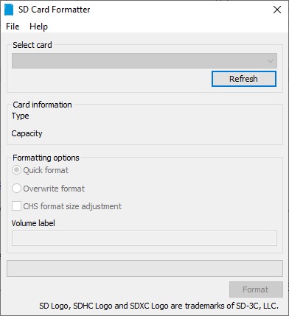289x316 pixels.
Task: Click the blue SD card app icon
Action: tap(9, 10)
